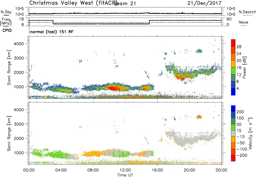This screenshot has width=256, height=177.
Task: Click the 'Velocity [m s-1]' colorbar title
Action: (250, 134)
